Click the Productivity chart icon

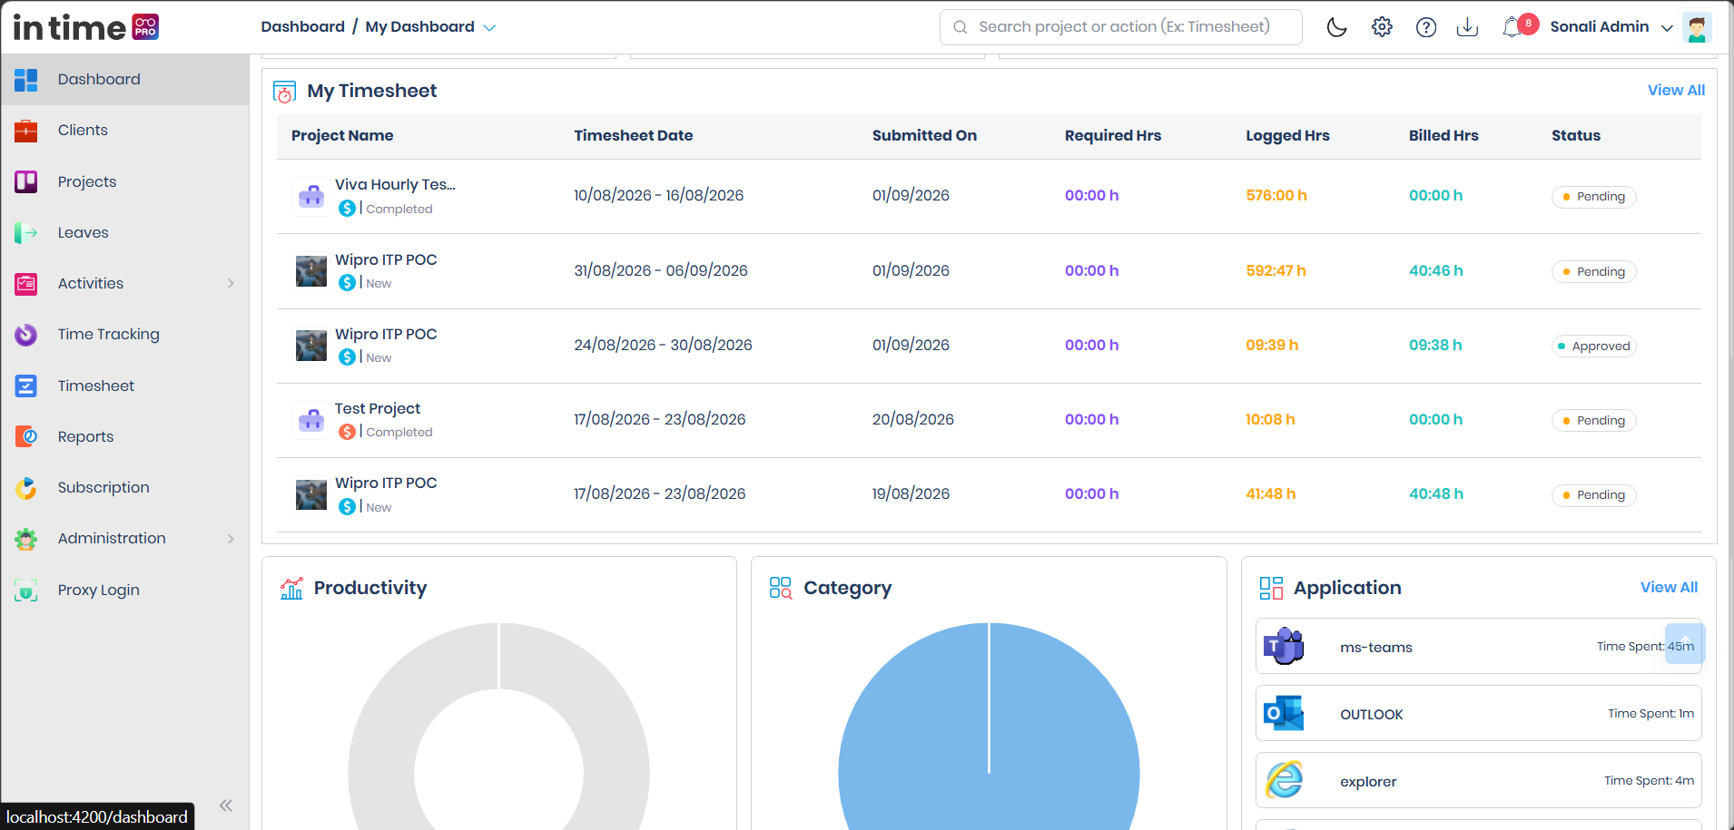click(x=291, y=588)
